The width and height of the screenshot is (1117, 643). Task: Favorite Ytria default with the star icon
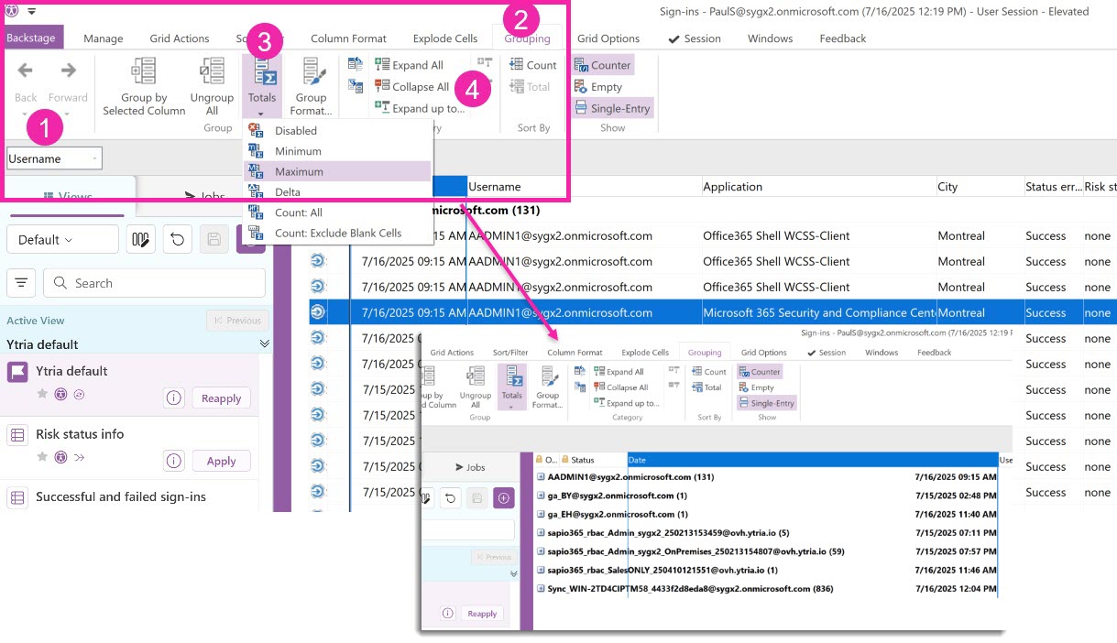[42, 394]
